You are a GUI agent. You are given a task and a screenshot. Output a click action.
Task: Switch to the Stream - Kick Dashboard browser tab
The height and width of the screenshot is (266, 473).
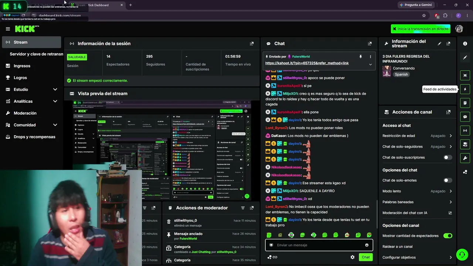click(x=97, y=5)
